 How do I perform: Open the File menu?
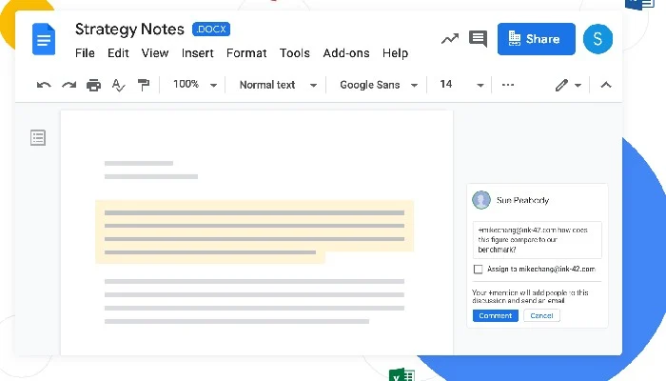click(x=85, y=53)
